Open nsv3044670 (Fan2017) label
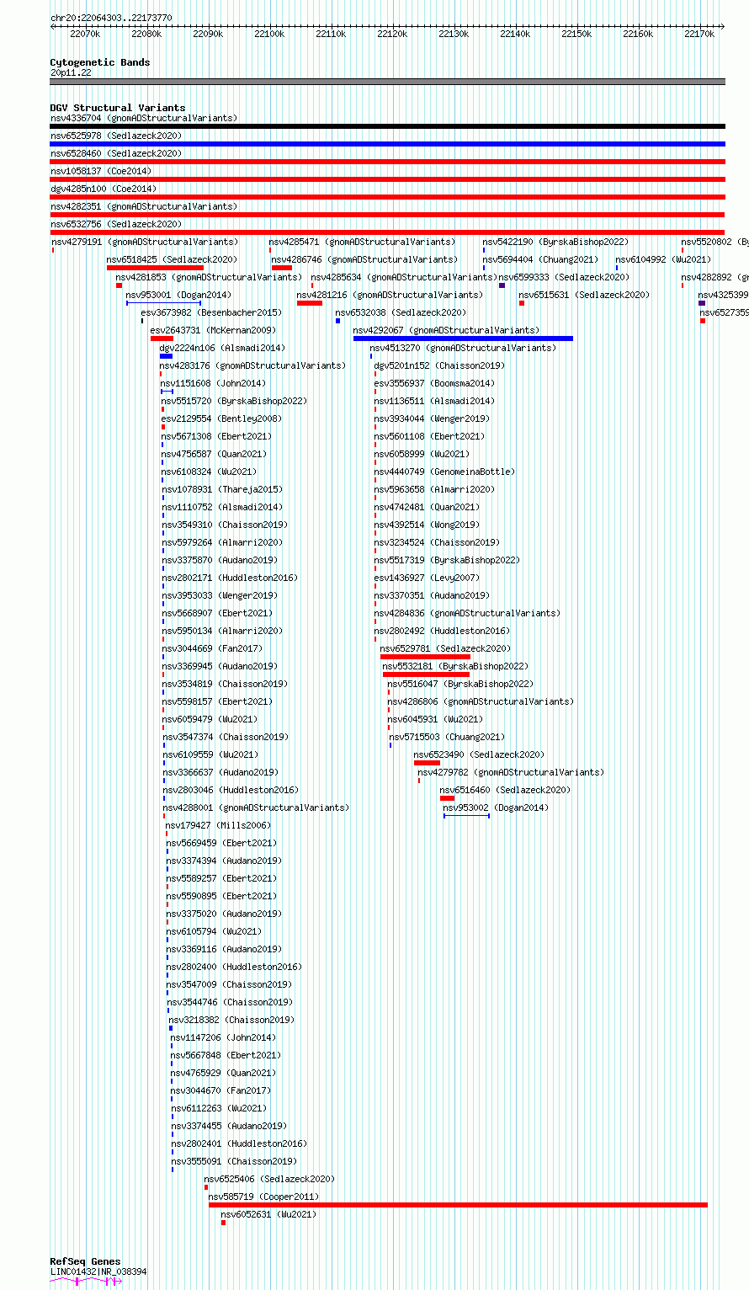The height and width of the screenshot is (1290, 749). coord(220,1090)
